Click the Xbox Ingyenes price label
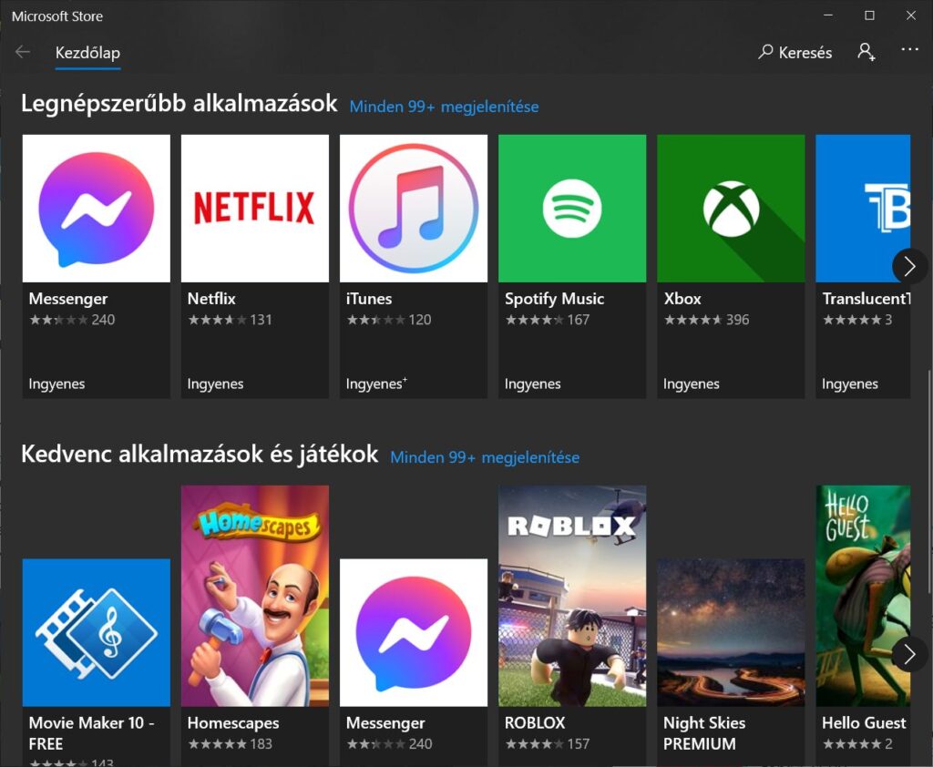 pyautogui.click(x=692, y=383)
